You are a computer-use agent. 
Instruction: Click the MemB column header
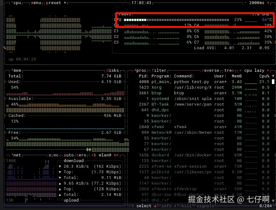click(x=237, y=76)
